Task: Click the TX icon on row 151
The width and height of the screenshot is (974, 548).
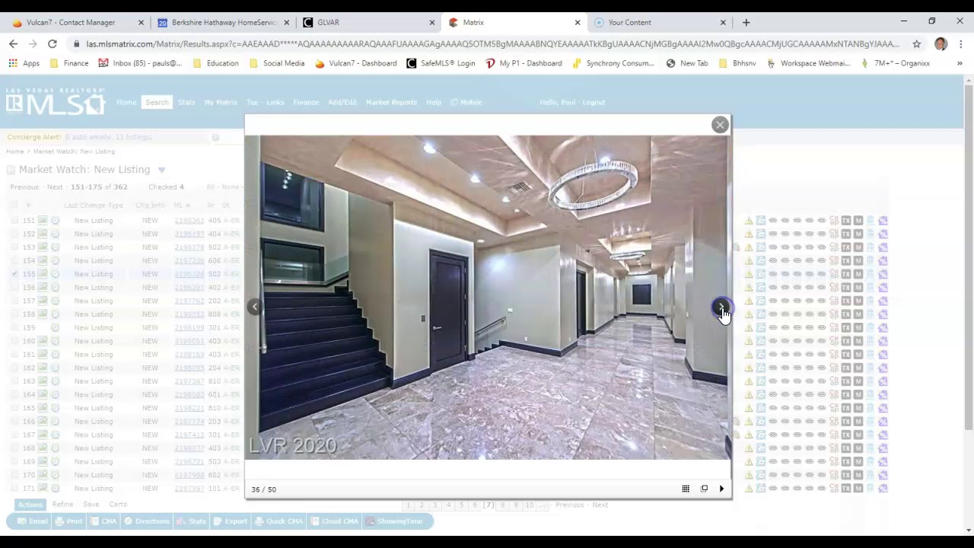Action: pyautogui.click(x=845, y=221)
